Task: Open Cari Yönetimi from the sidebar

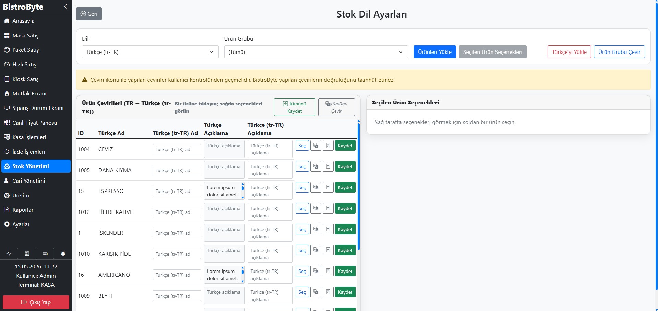Action: coord(36,181)
